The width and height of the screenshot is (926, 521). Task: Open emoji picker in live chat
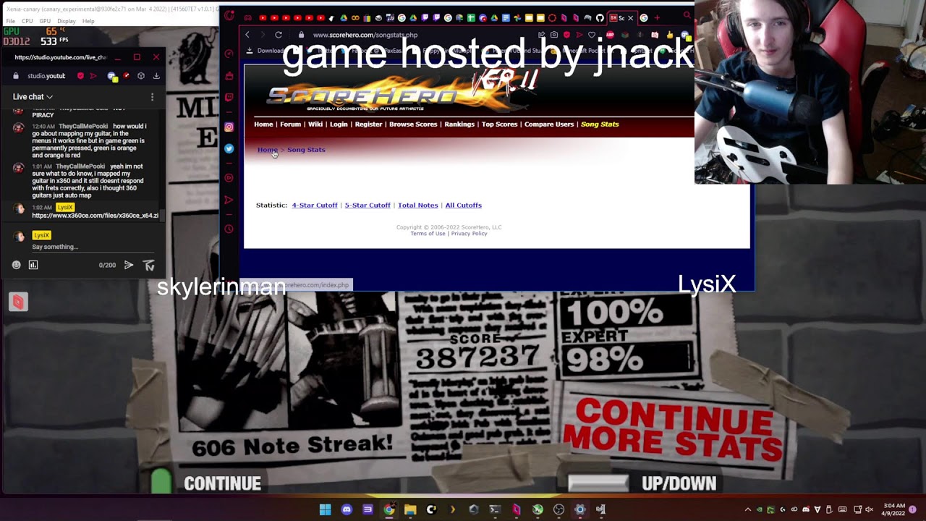[x=17, y=265]
